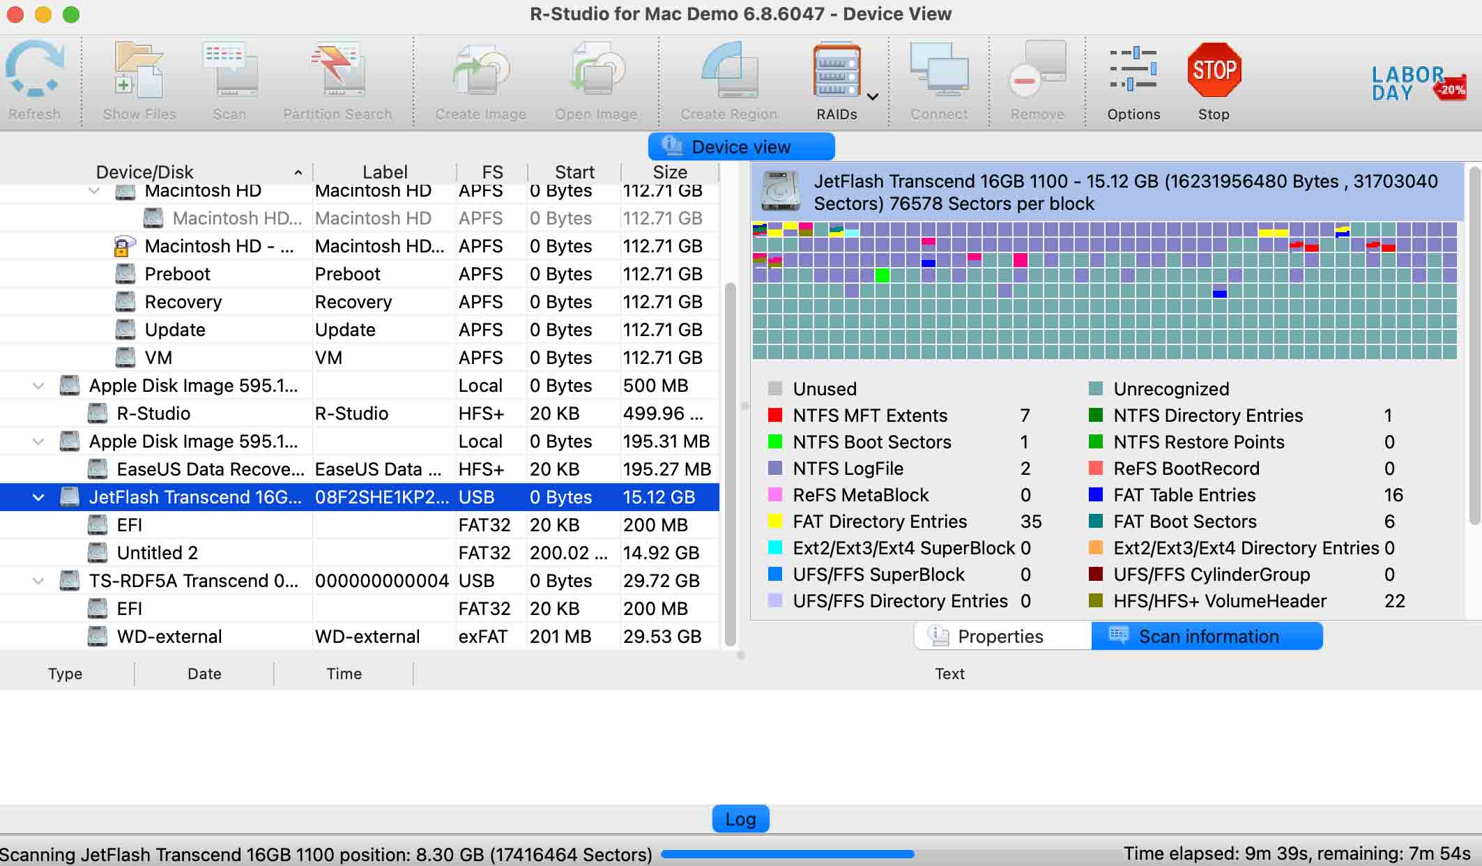Collapse the first Apple Disk Image 500 MB
The width and height of the screenshot is (1482, 866).
38,386
